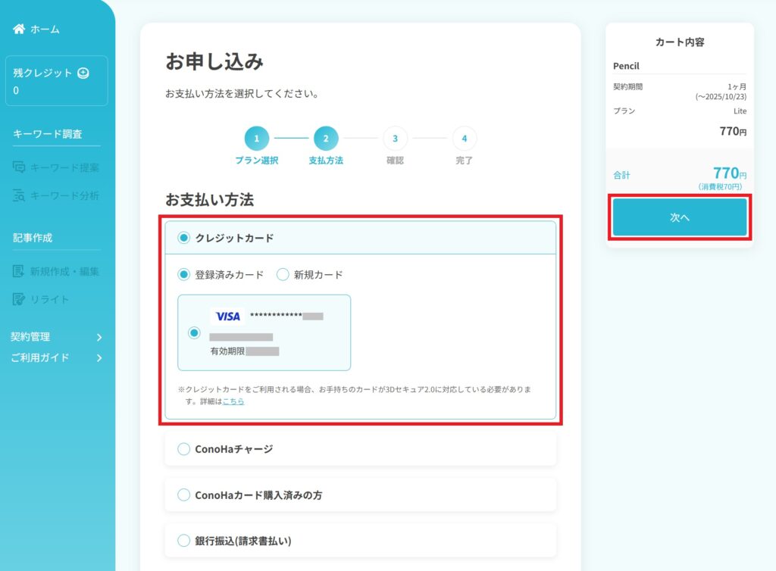Viewport: 776px width, 571px height.
Task: Click the circled step 2 支払方法 icon
Action: point(326,139)
